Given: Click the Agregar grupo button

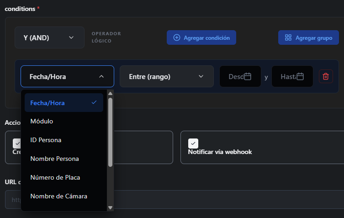Looking at the screenshot, I should coord(308,37).
